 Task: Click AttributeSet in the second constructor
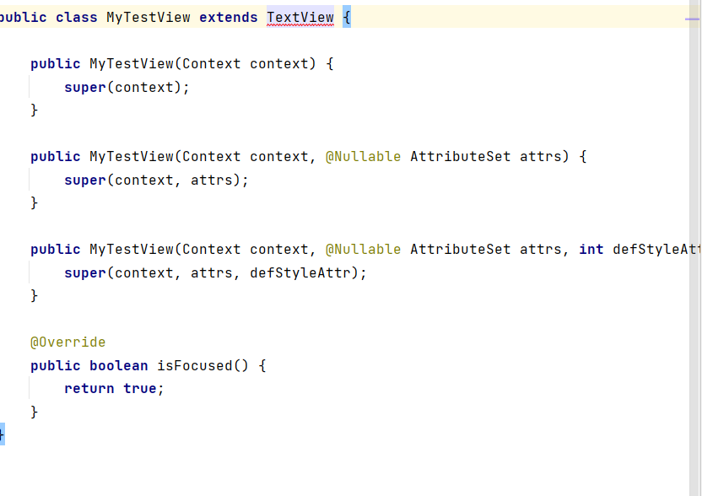tap(460, 157)
